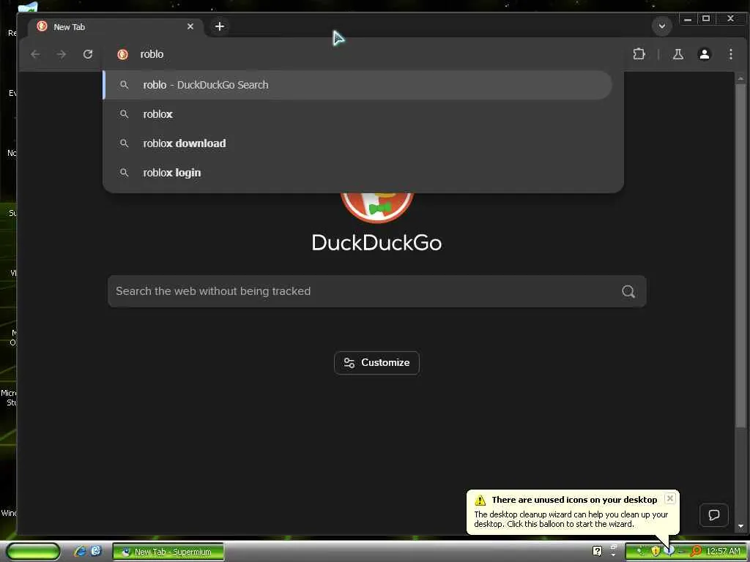Screen dimensions: 750x562
Task: Click the unused desktop icons balloon message
Action: coord(573,512)
